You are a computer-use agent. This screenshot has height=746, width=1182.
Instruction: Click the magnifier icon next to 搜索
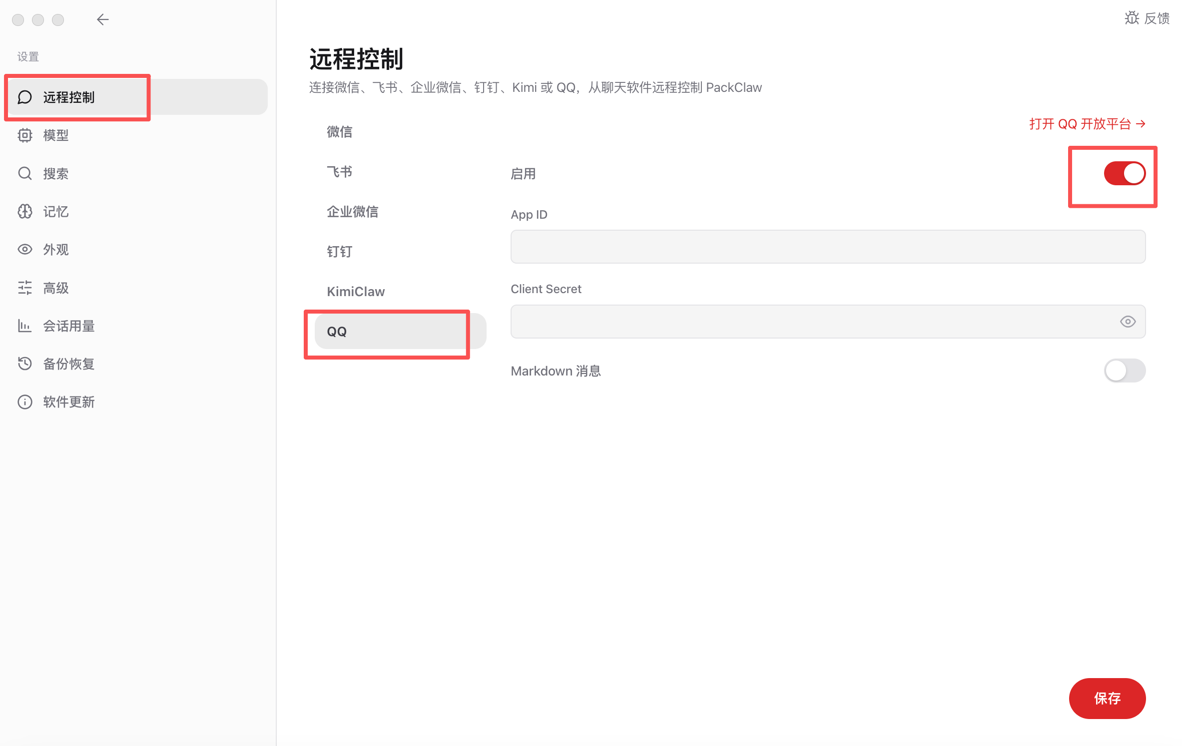click(25, 173)
